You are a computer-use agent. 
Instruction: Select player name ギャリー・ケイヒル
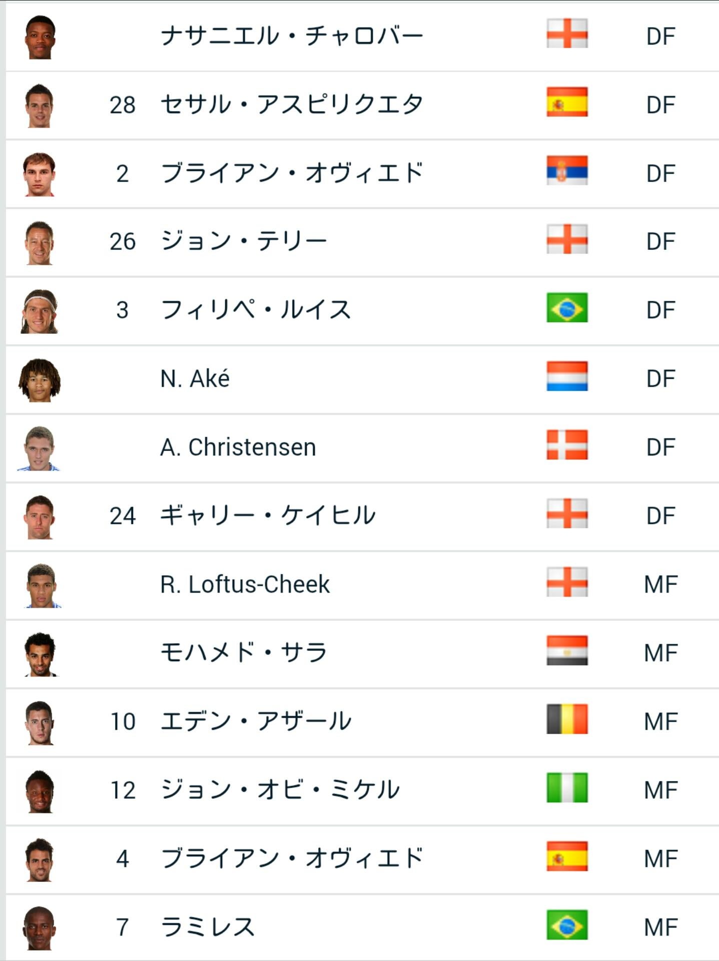[268, 516]
